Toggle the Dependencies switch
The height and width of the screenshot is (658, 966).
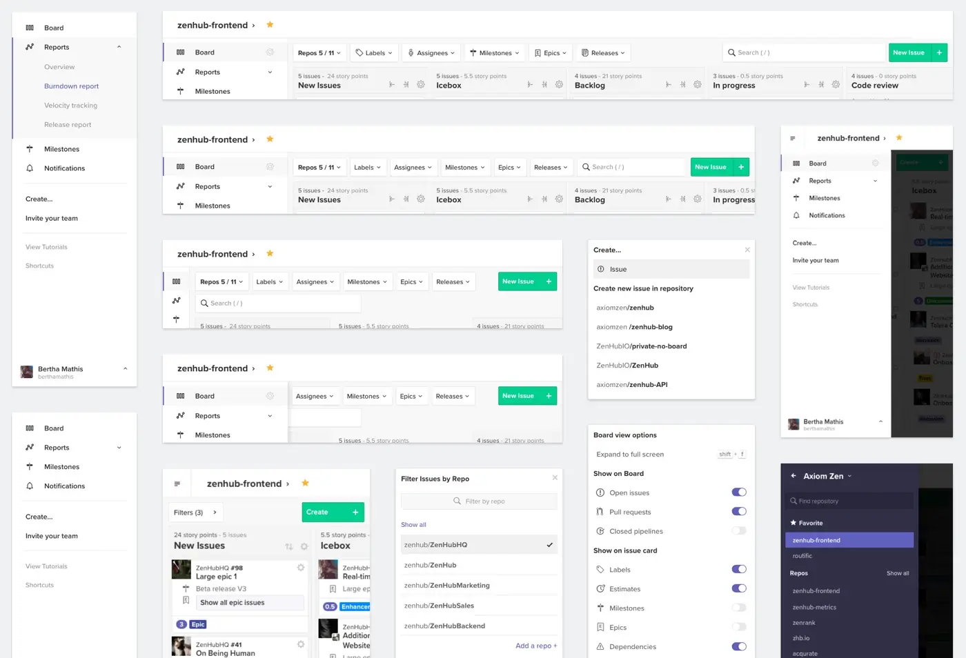coord(739,647)
